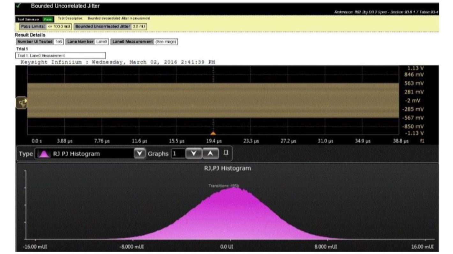Click the RJ,PJ Histogram chart title
The height and width of the screenshot is (254, 453).
click(x=227, y=168)
